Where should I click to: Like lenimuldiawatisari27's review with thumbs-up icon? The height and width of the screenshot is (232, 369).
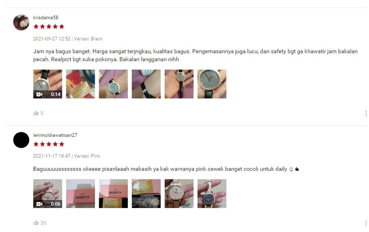pyautogui.click(x=36, y=223)
